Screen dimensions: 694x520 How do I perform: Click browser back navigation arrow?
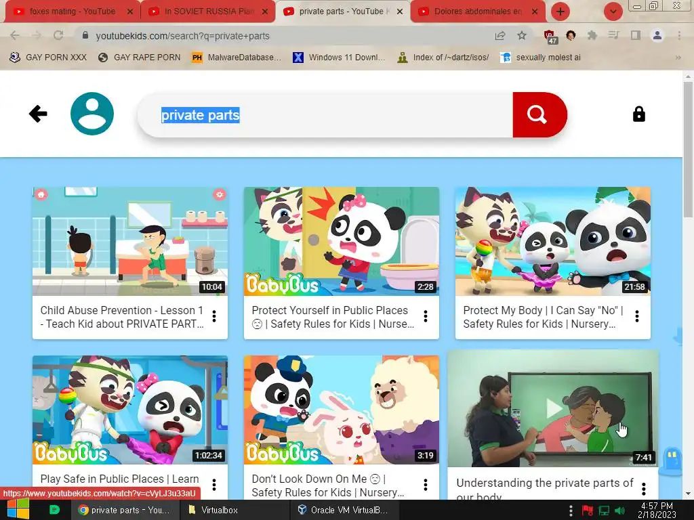point(15,35)
